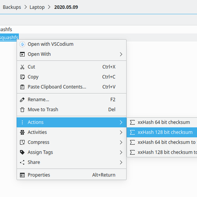Click the Assign Tags tag icon

[x=22, y=152]
